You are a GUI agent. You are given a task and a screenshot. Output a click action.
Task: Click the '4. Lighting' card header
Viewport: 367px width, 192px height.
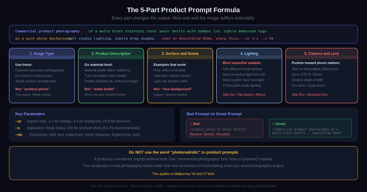pos(249,54)
